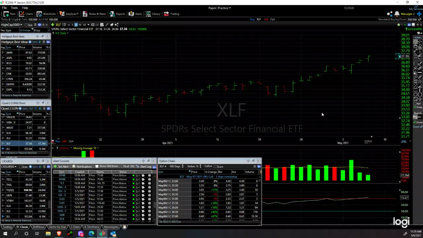
Task: Toggle the Snap checkbox in drawing toolbar
Action: (415, 107)
